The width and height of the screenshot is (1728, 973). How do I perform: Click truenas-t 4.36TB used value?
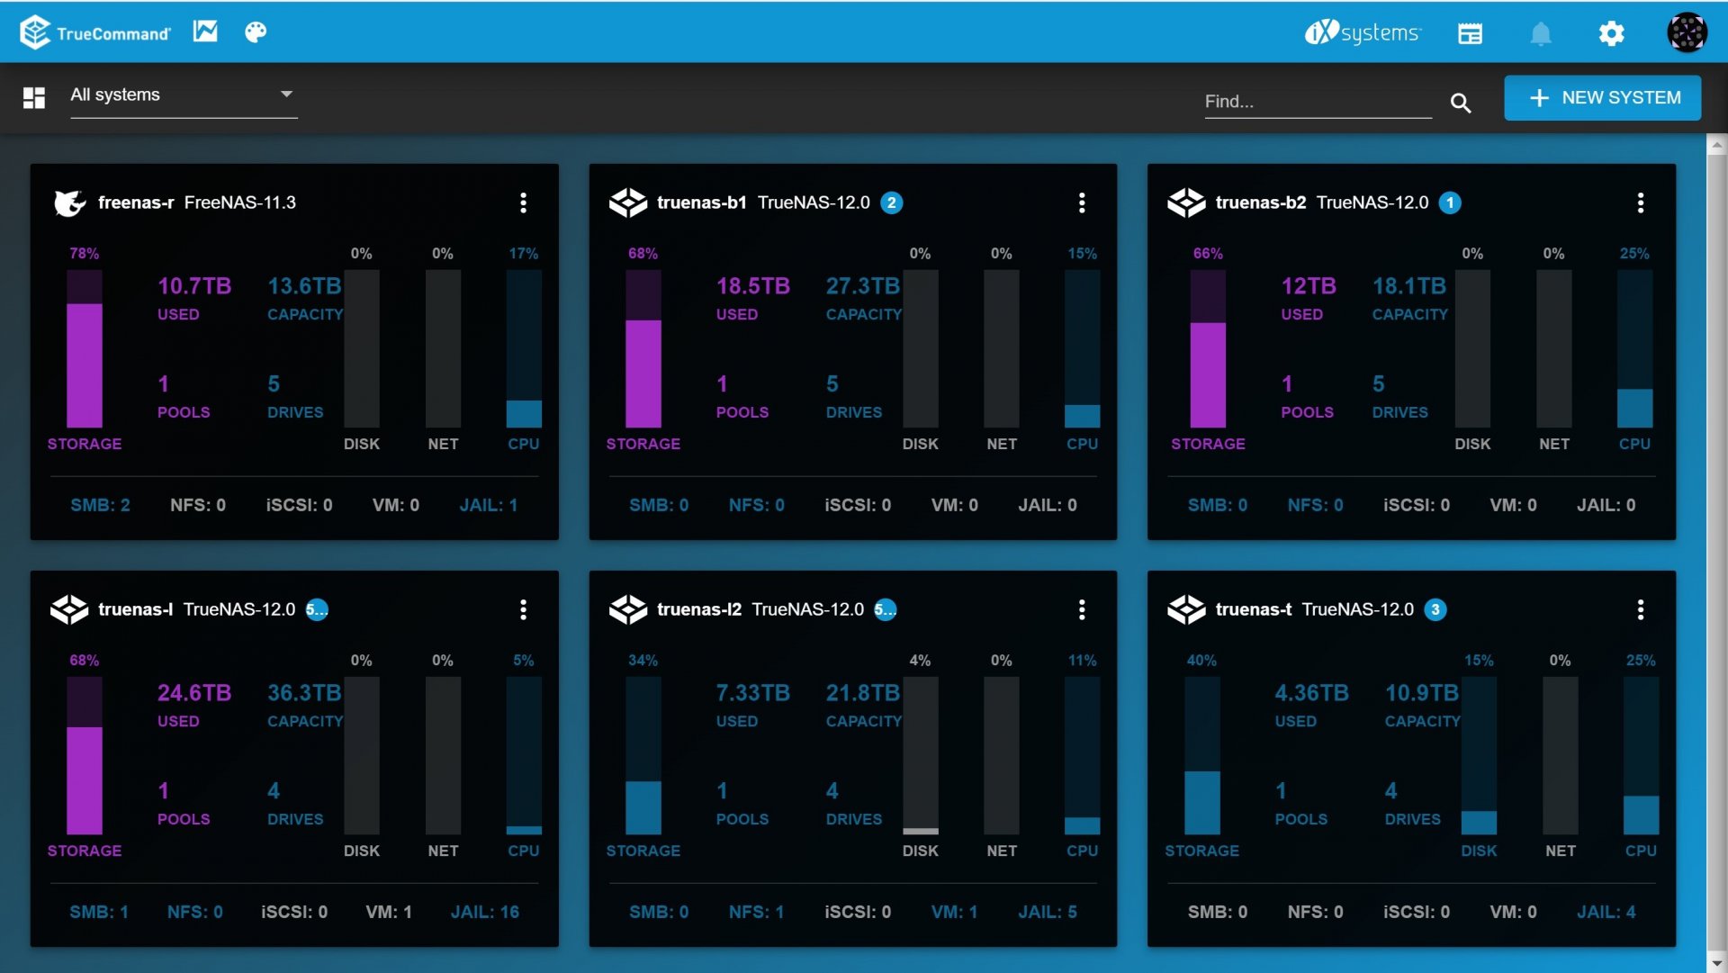point(1311,693)
